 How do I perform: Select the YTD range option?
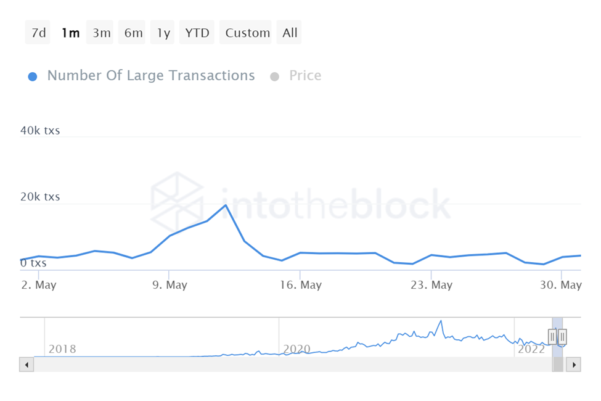click(197, 33)
